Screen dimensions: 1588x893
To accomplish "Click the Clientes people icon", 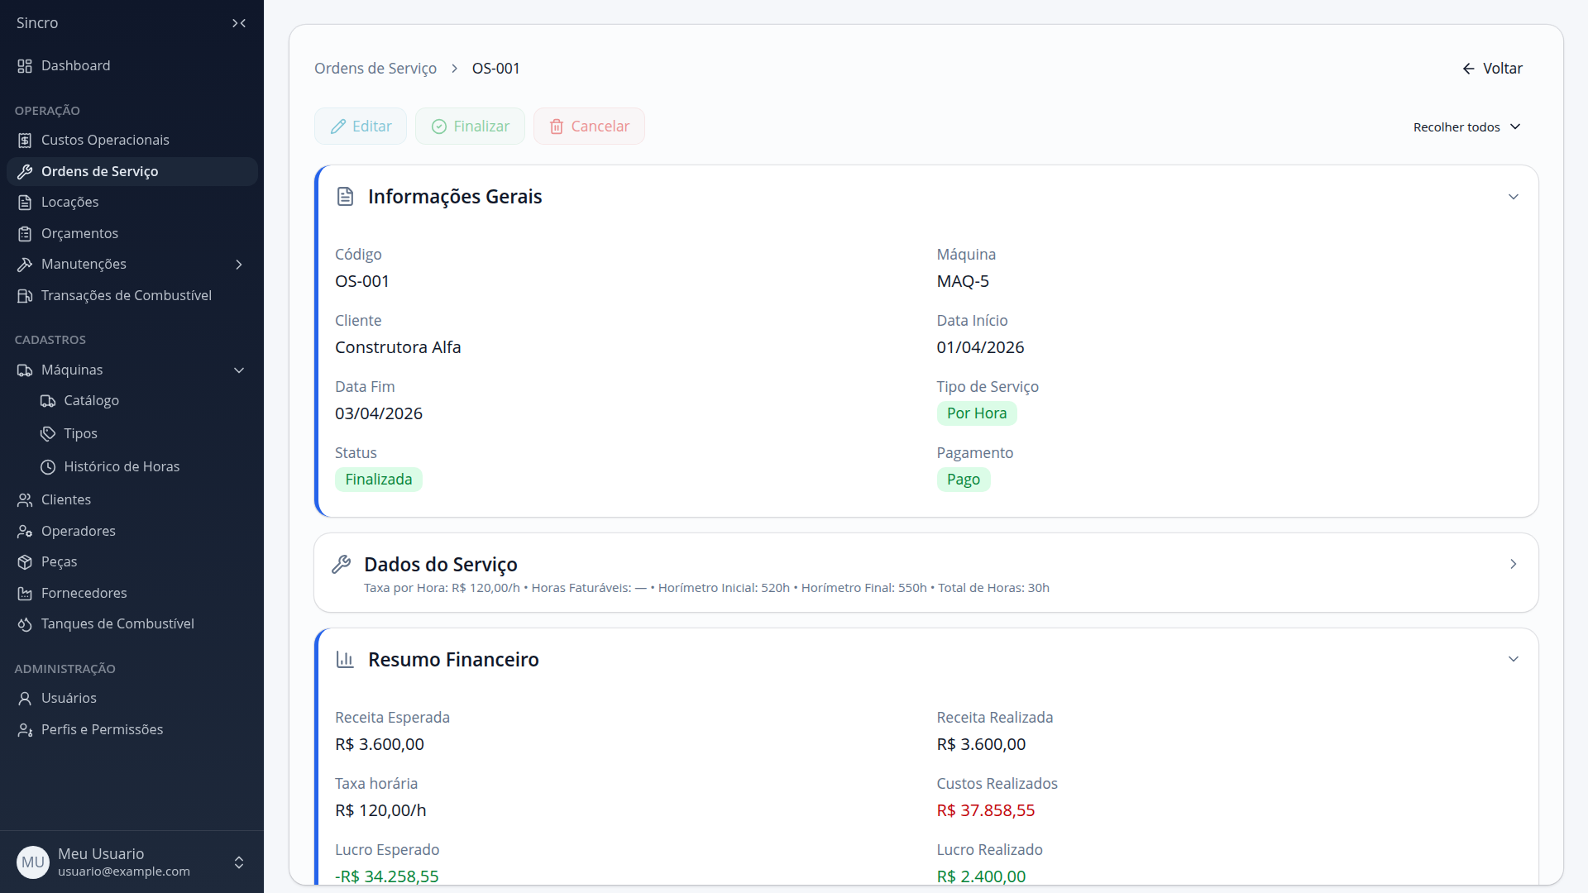I will pos(25,500).
